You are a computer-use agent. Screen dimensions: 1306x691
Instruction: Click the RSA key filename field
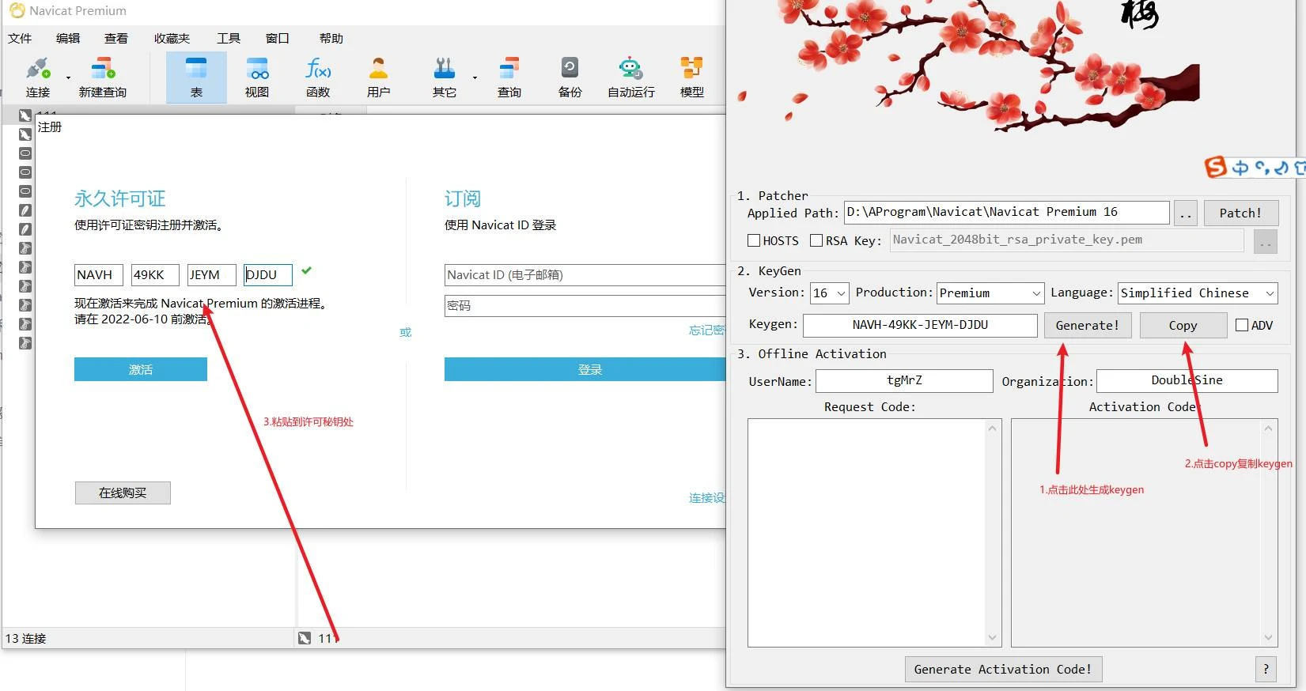pos(1067,240)
